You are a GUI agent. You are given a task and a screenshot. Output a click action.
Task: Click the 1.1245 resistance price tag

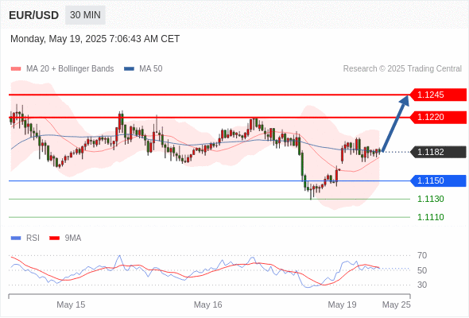438,95
